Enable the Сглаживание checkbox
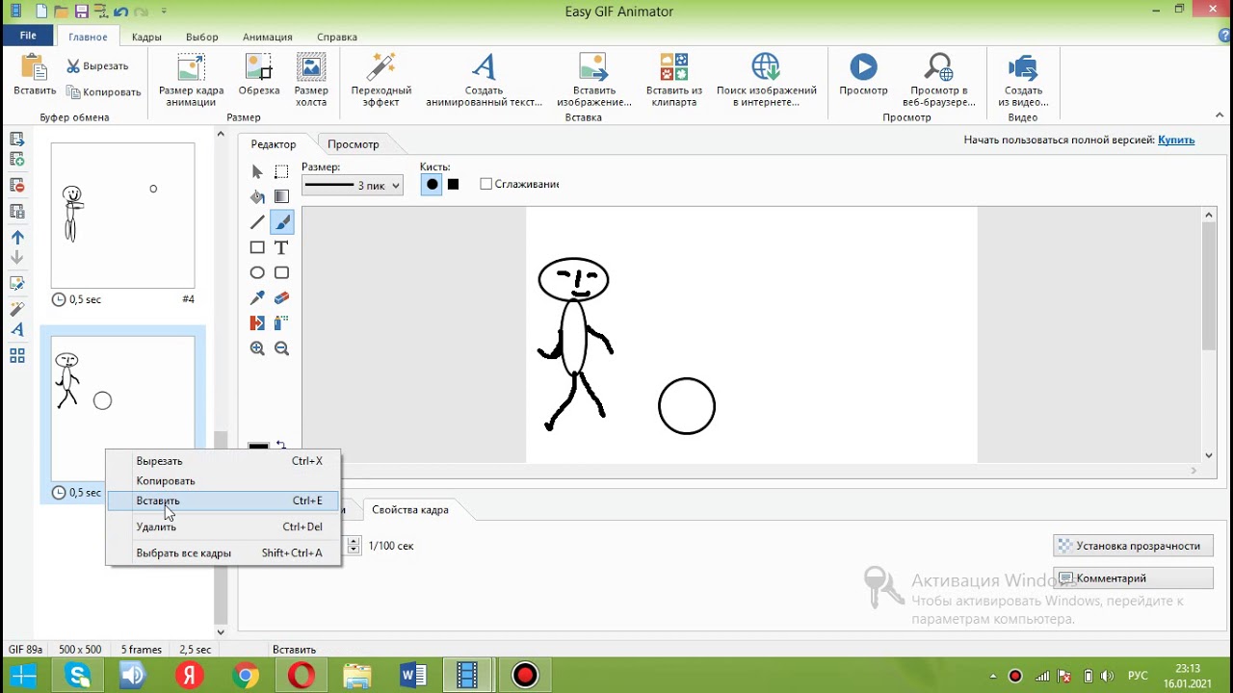 [x=486, y=184]
